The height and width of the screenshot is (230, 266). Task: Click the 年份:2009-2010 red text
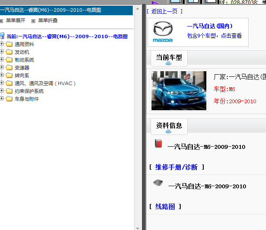coord(235,101)
